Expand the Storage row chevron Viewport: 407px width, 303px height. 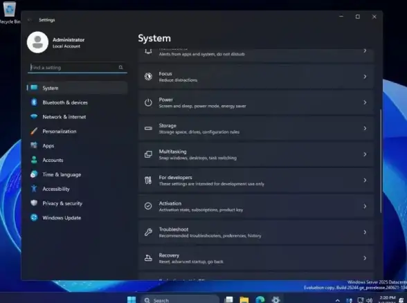(365, 129)
